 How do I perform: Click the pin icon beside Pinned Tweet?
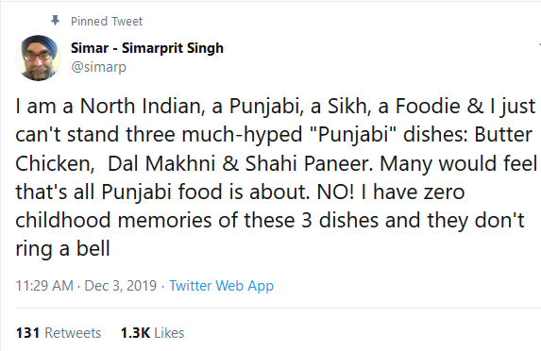pos(55,21)
